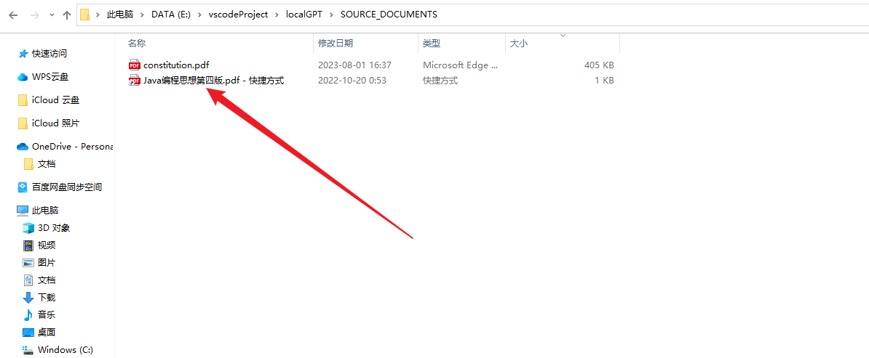
Task: Click the 此电脑 monitor icon in sidebar
Action: click(22, 211)
